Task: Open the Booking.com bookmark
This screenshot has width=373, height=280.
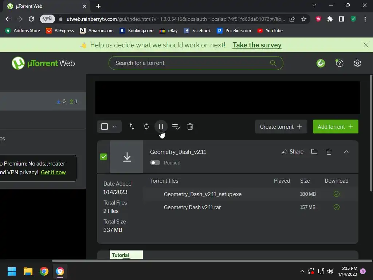Action: [x=136, y=31]
